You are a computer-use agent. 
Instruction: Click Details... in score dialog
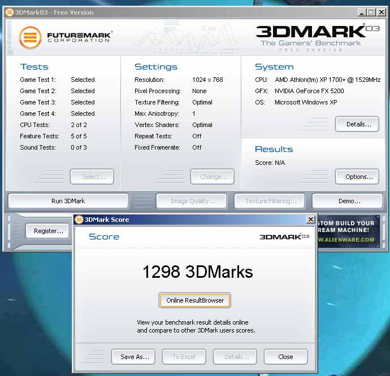click(x=235, y=357)
